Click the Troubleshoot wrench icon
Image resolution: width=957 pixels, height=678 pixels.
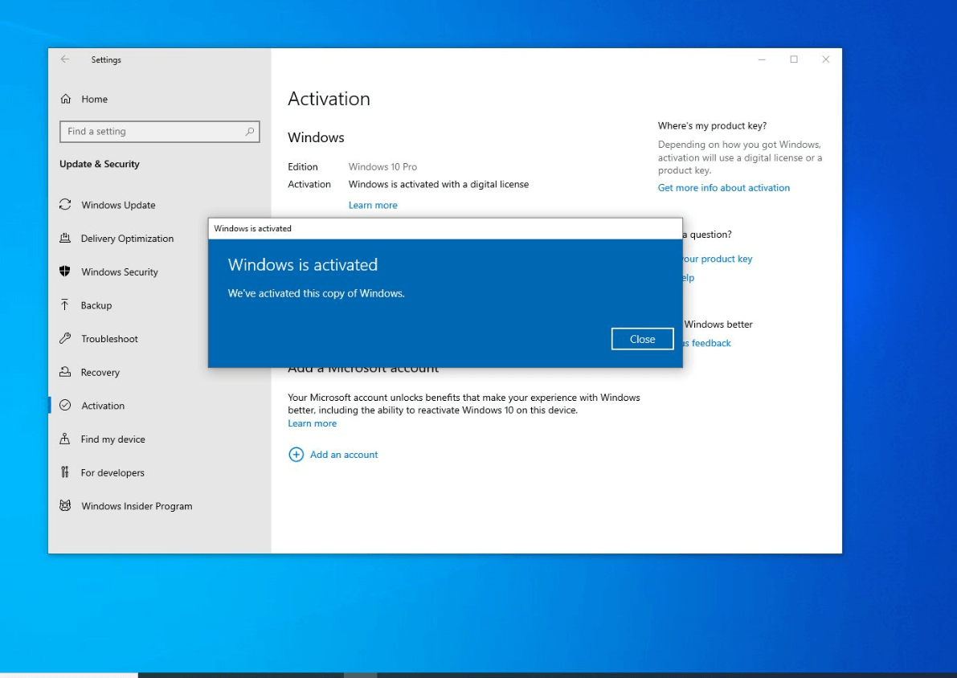pos(65,339)
